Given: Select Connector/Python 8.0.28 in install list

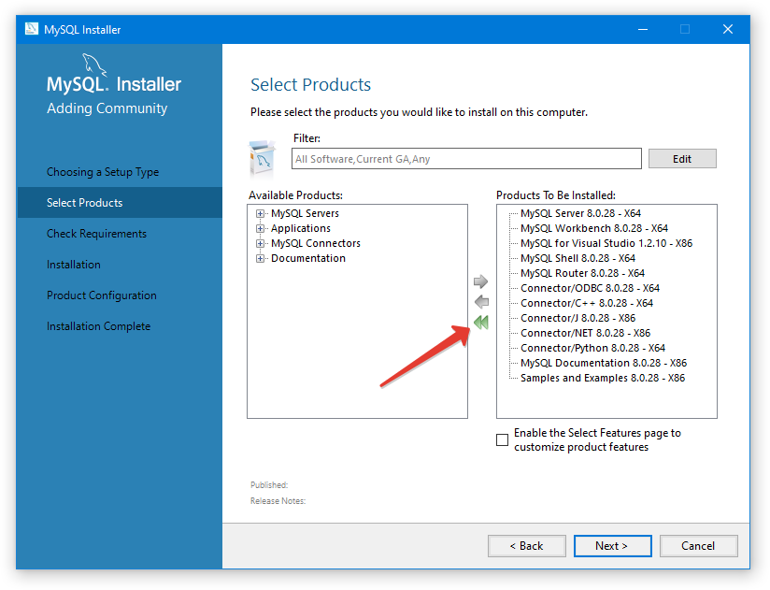Looking at the screenshot, I should [592, 348].
